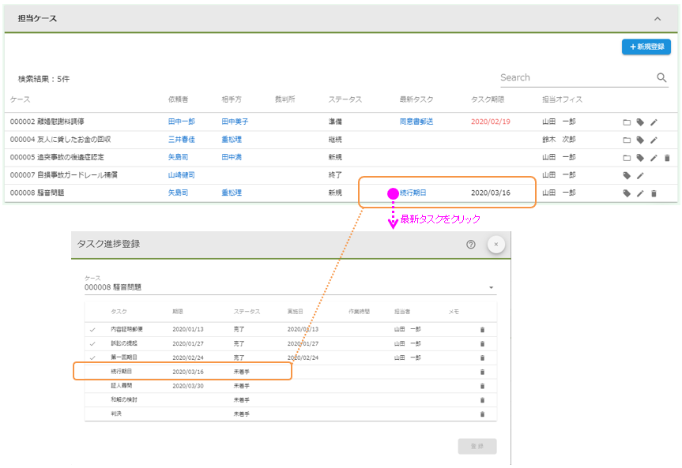Click search magnifier icon
682x468 pixels.
(x=661, y=77)
